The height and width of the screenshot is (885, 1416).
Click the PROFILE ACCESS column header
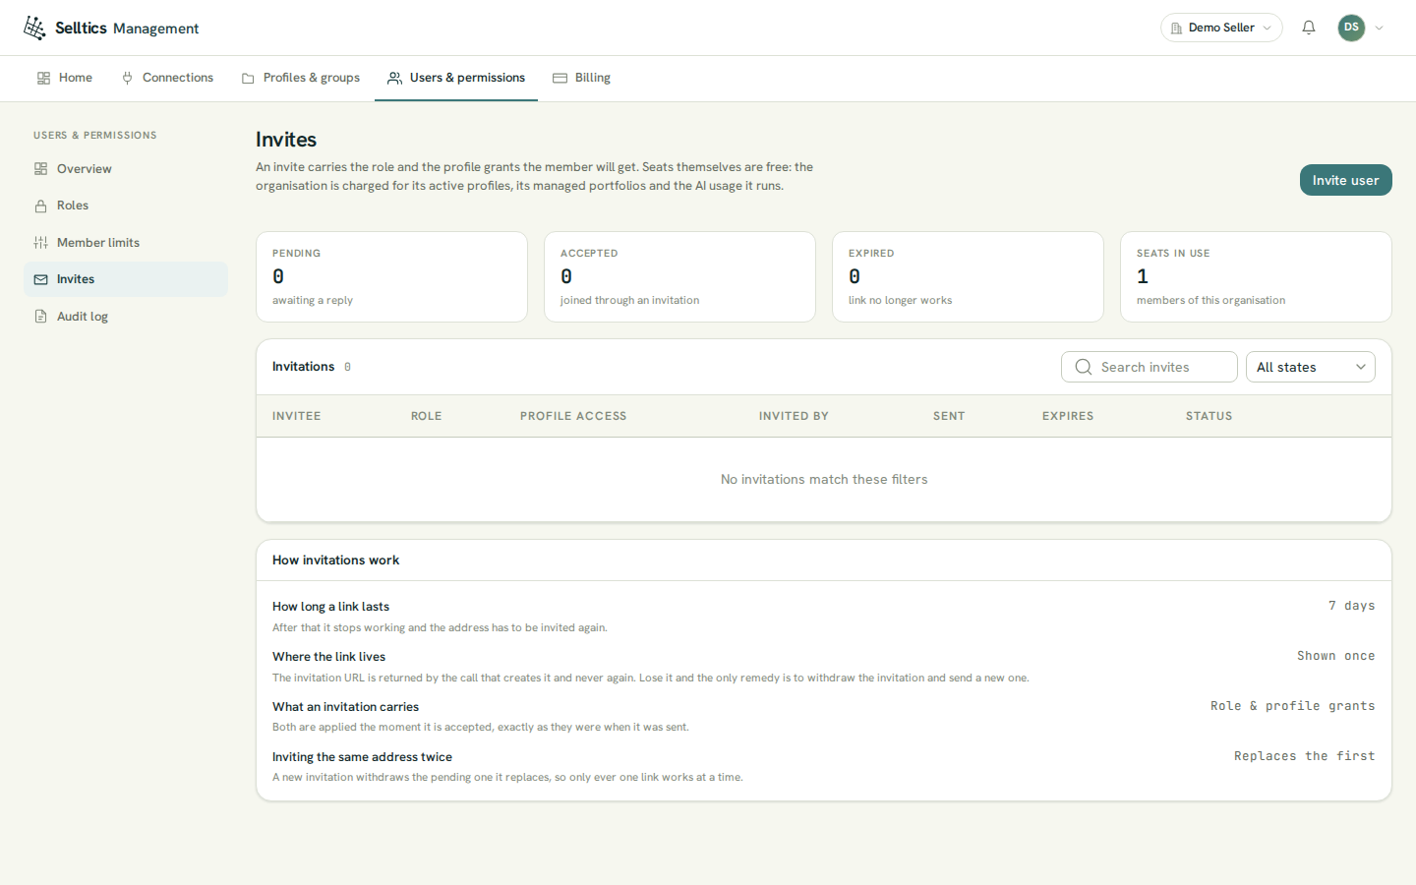573,416
